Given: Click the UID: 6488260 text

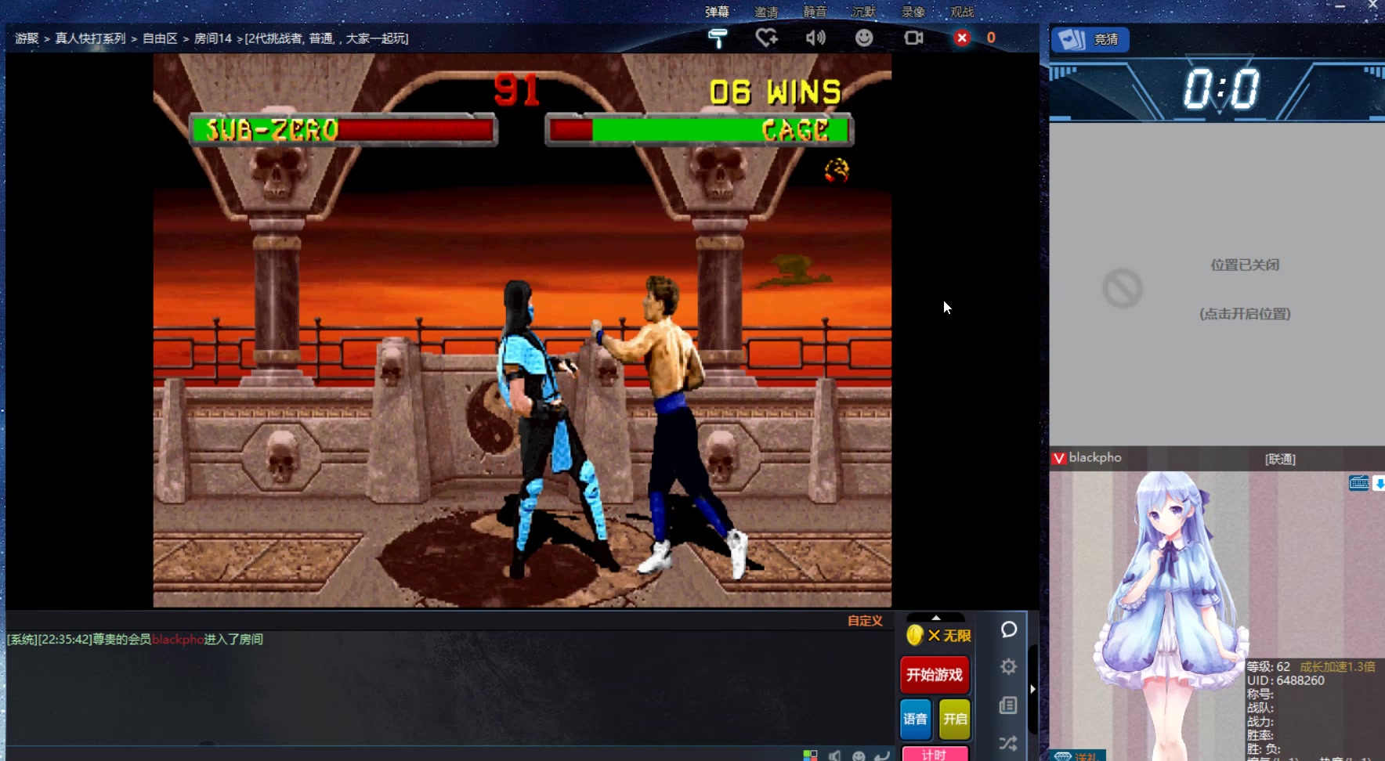Looking at the screenshot, I should point(1286,680).
